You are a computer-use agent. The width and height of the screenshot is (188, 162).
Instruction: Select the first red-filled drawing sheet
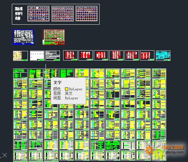pyautogui.click(x=70, y=55)
